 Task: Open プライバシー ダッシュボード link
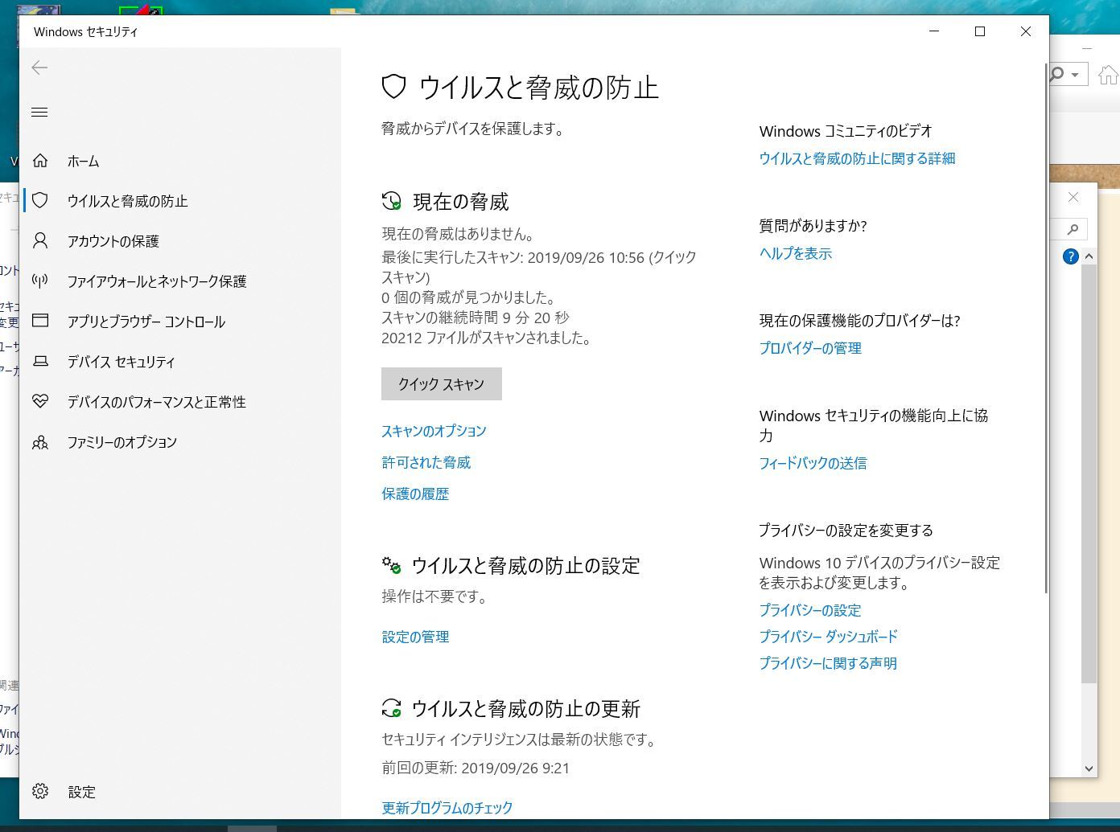click(x=828, y=637)
